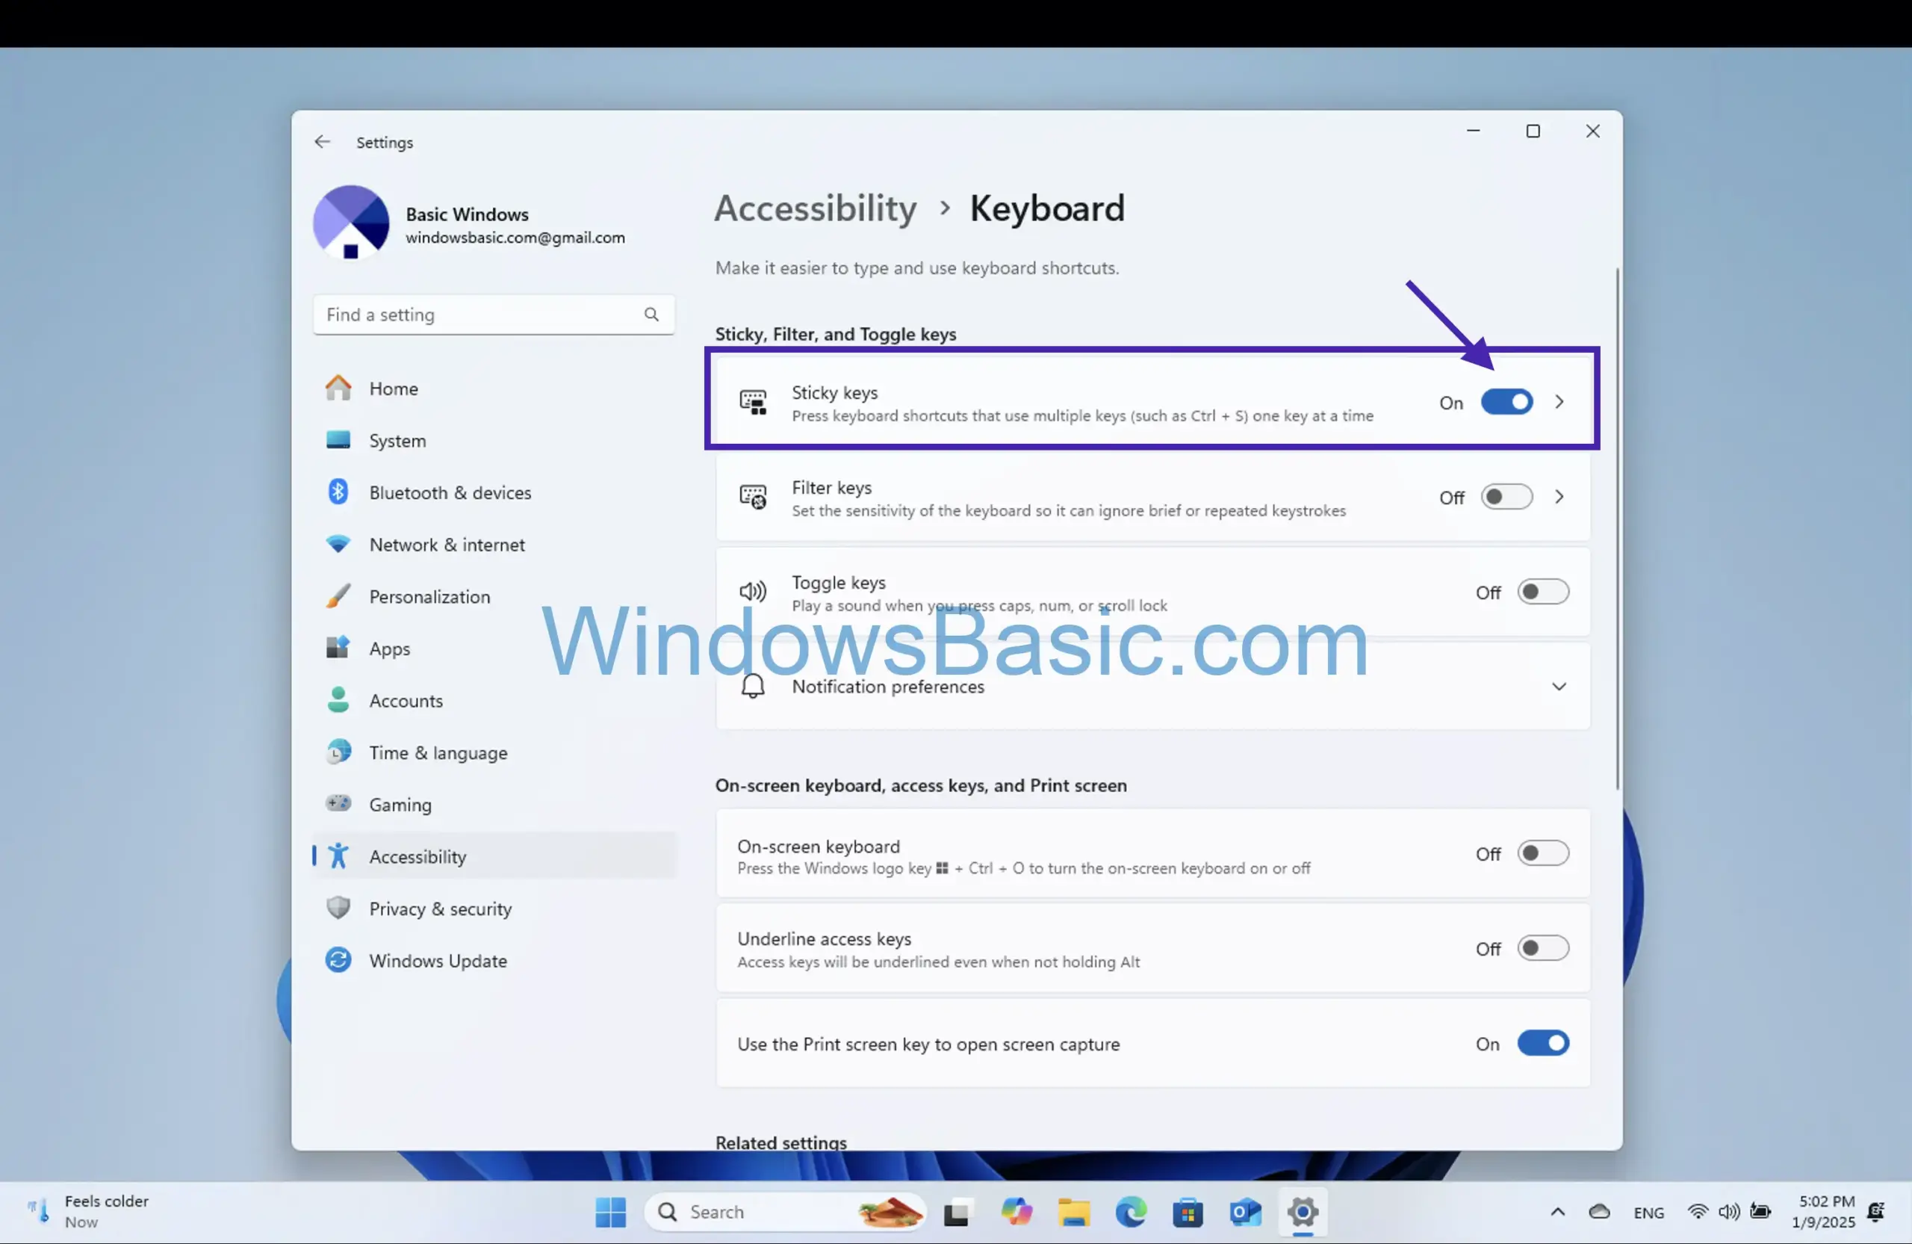Click back arrow to Accessibility
The image size is (1912, 1244).
pyautogui.click(x=322, y=141)
